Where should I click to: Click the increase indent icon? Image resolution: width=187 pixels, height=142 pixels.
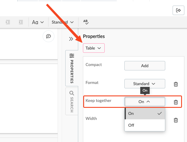8,22
